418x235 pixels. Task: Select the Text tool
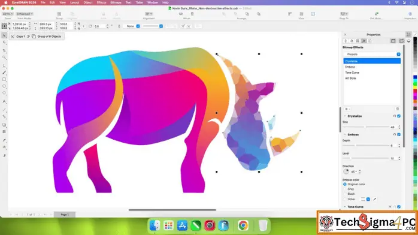coord(4,102)
